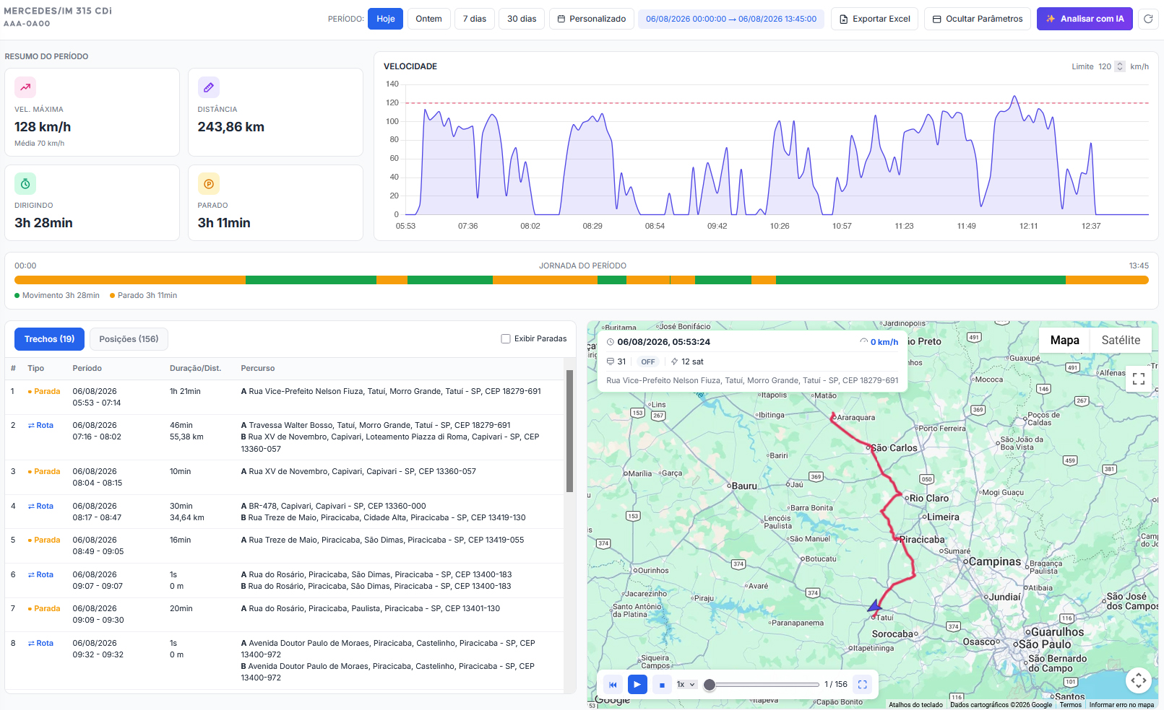1164x710 pixels.
Task: Click the green driving clock icon
Action: 25,184
